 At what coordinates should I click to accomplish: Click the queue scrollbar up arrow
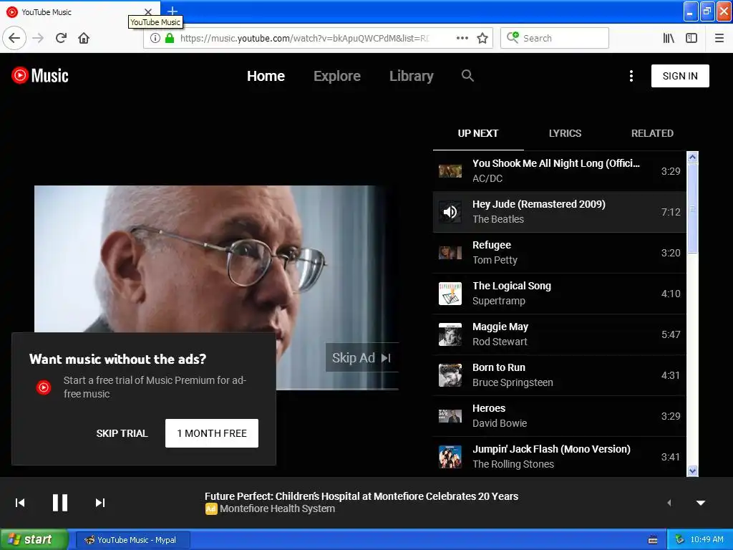692,157
